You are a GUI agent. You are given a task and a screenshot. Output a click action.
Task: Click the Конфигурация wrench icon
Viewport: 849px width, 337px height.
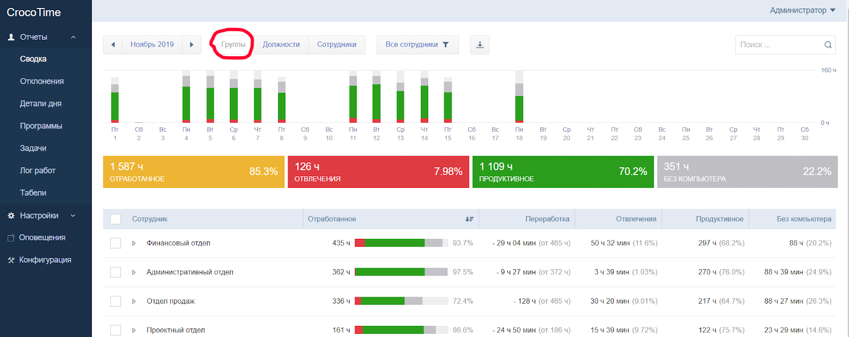11,260
